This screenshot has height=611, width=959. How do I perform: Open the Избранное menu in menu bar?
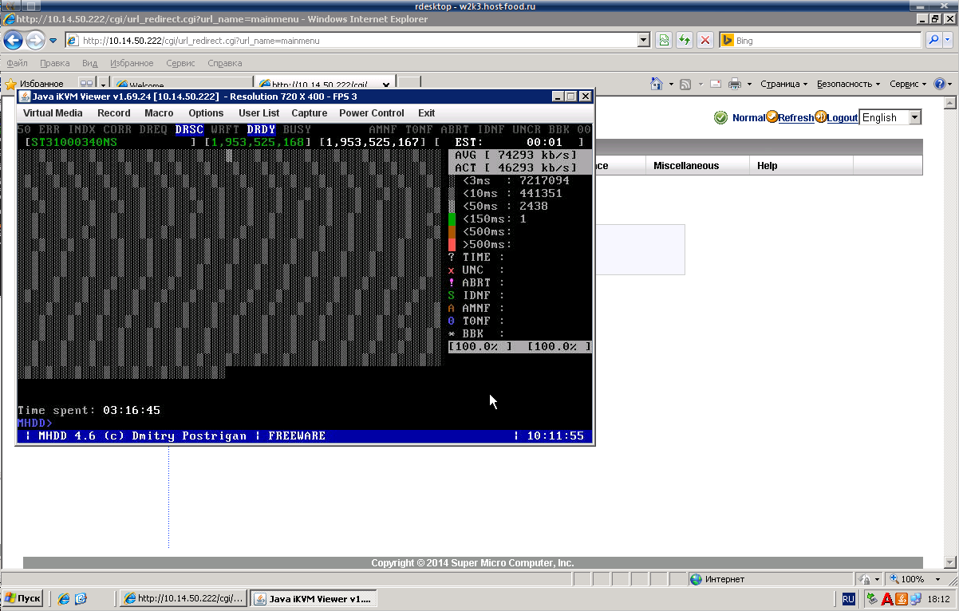(x=132, y=63)
